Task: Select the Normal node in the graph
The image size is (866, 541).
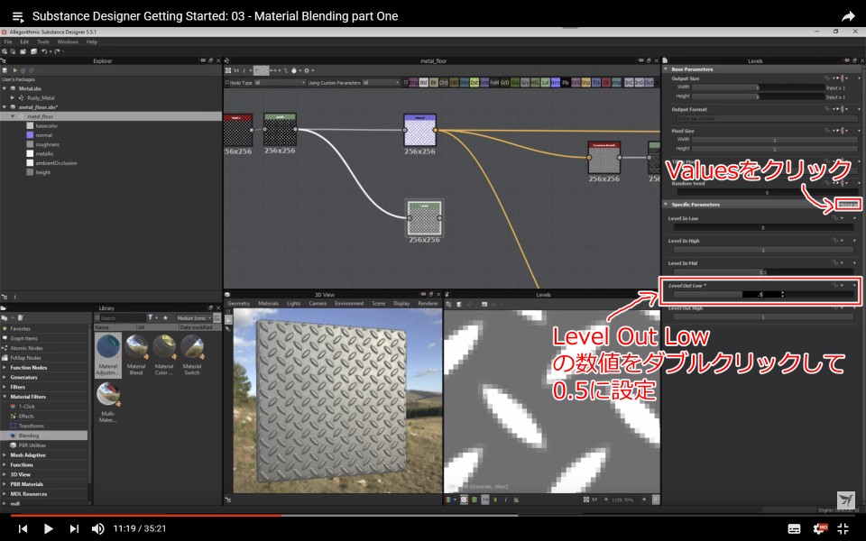Action: (x=419, y=130)
